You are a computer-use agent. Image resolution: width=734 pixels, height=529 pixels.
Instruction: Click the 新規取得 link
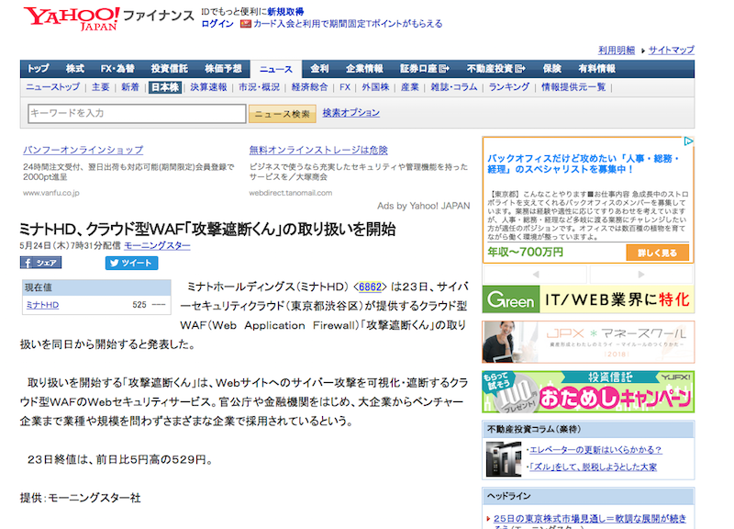pos(285,12)
